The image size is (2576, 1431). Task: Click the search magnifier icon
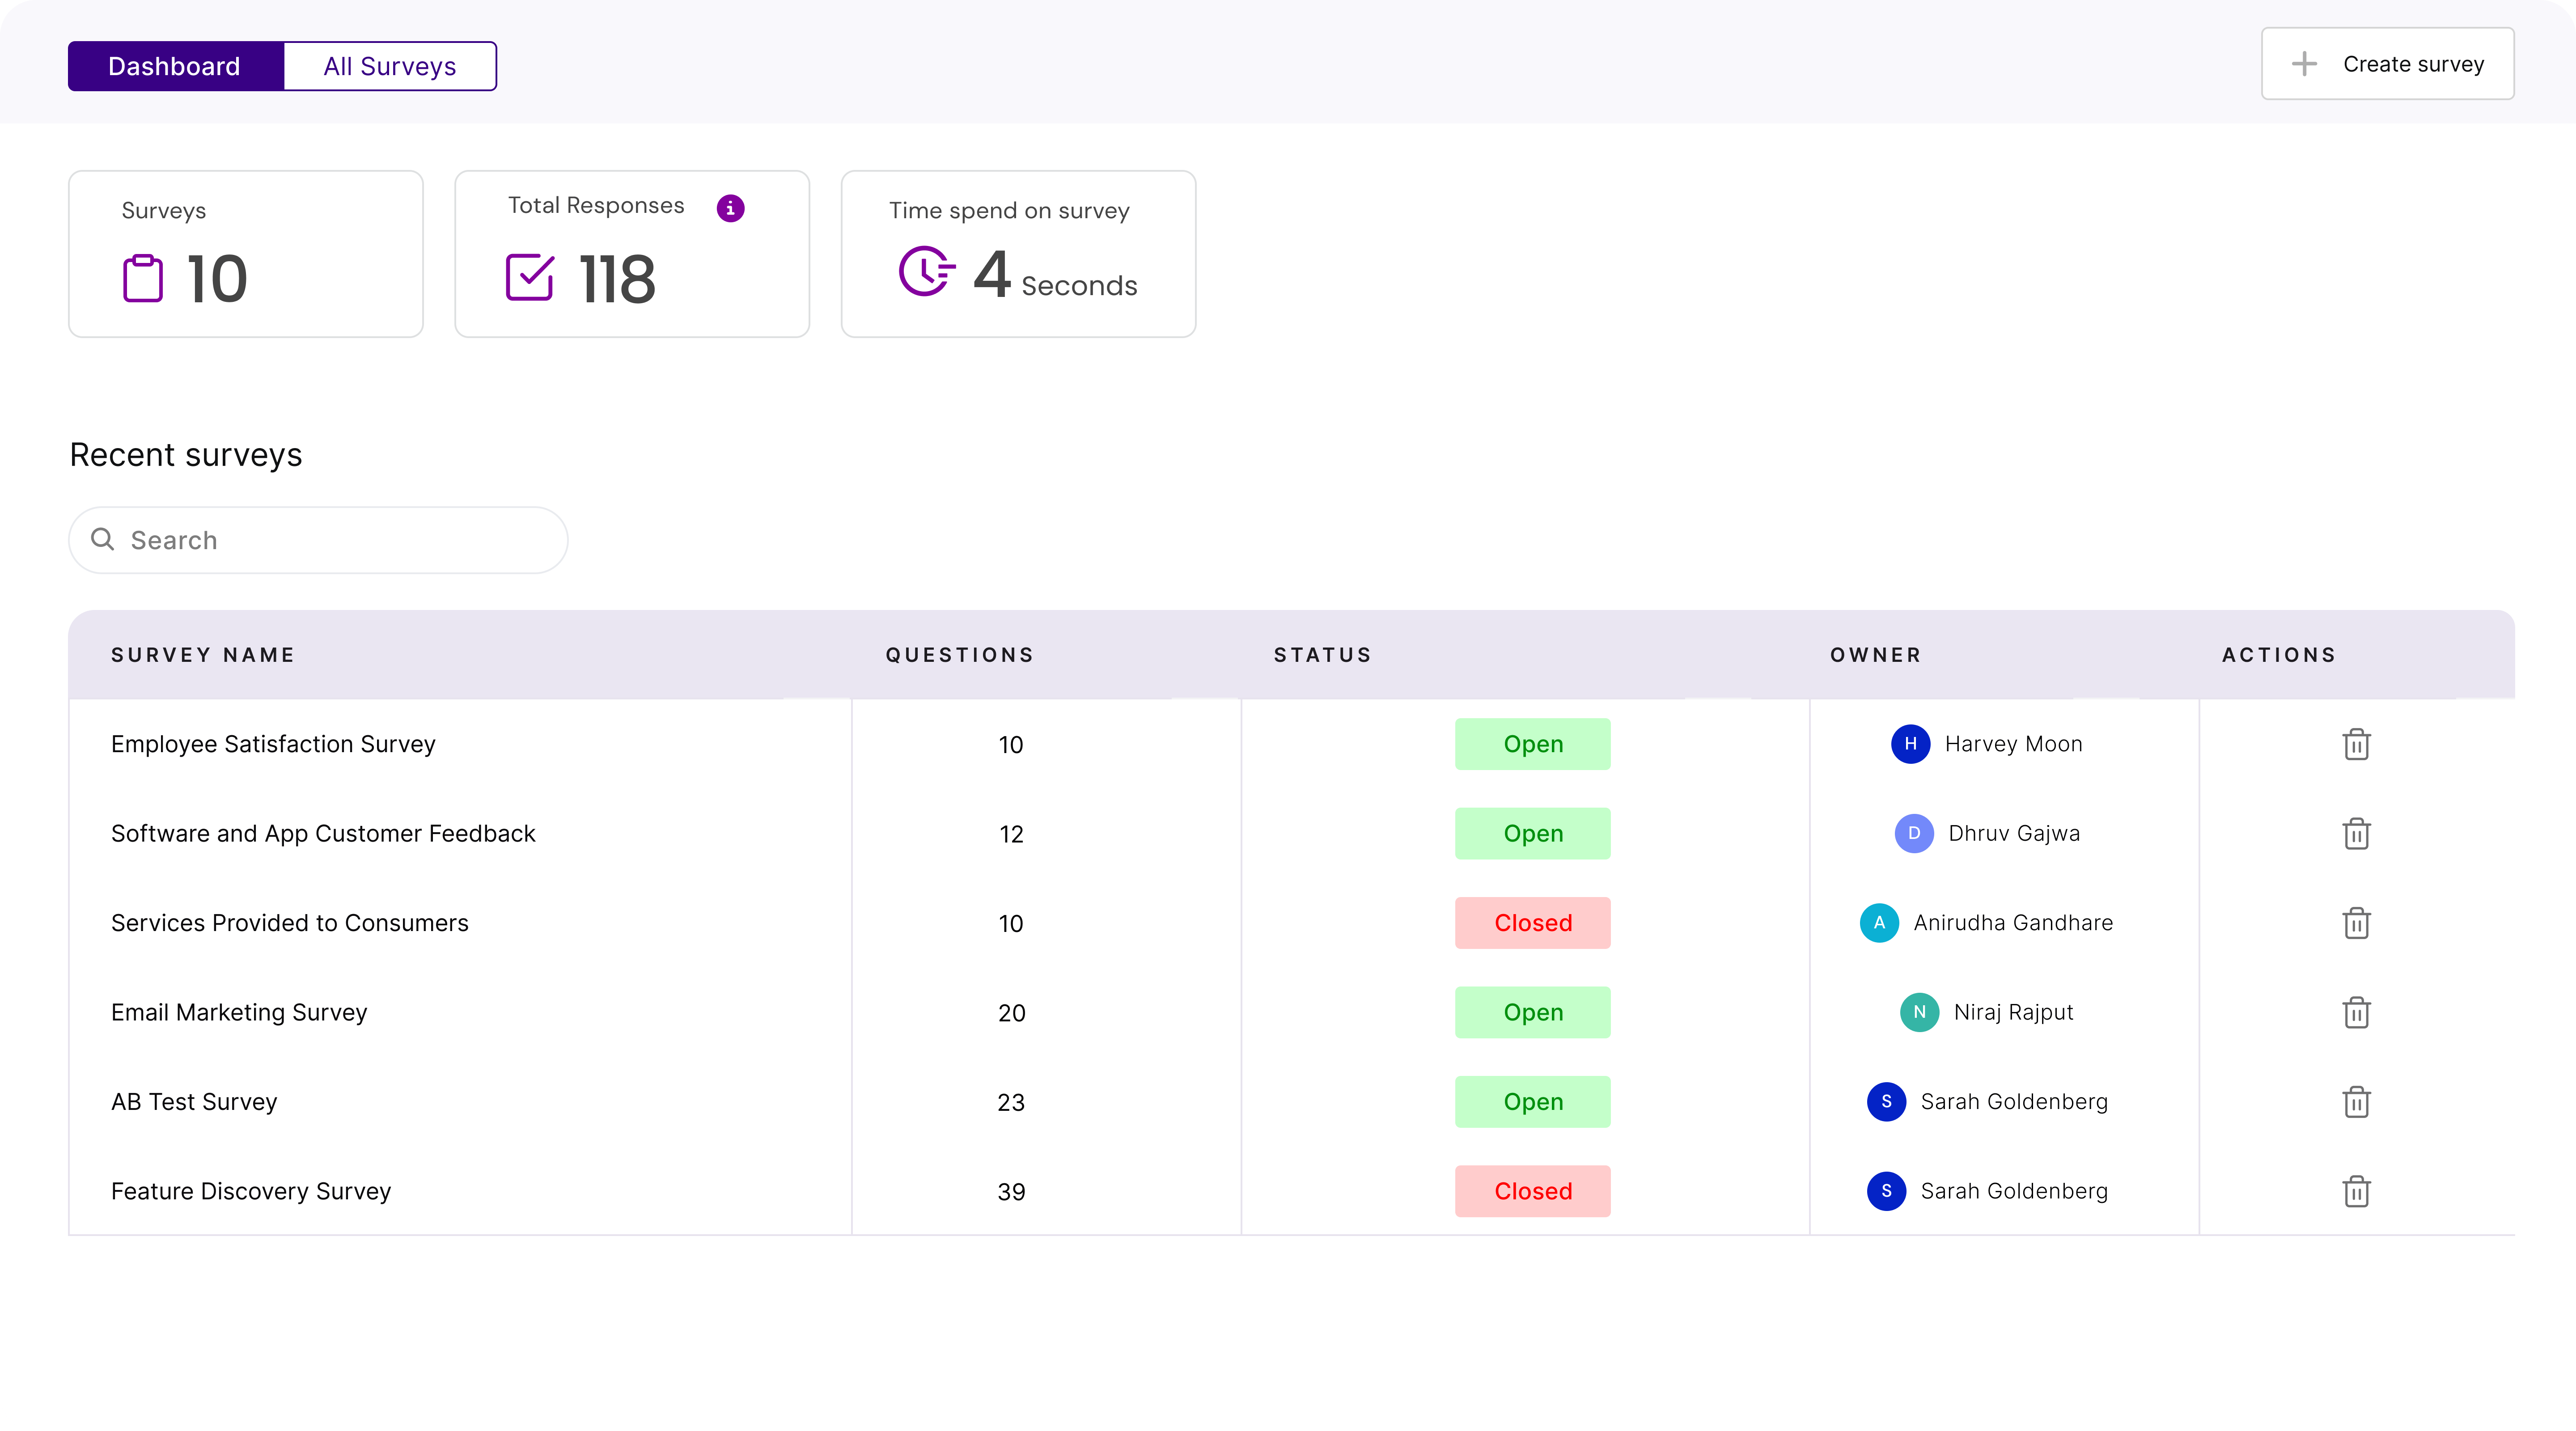[x=102, y=539]
